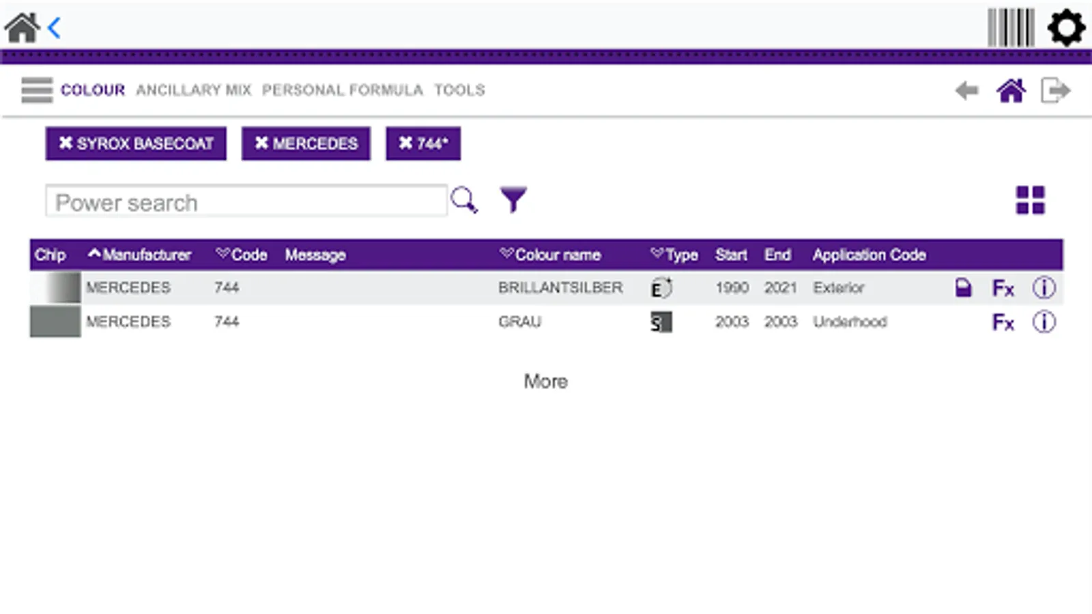
Task: Remove the SYROX BASECOAT filter chip
Action: click(x=136, y=144)
